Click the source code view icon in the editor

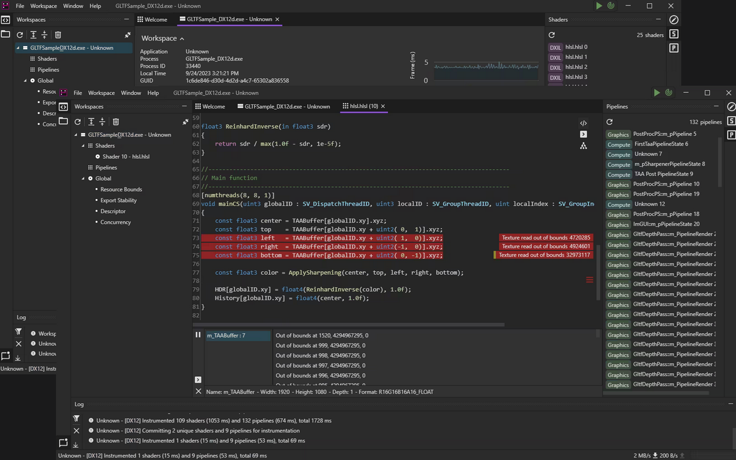(583, 123)
